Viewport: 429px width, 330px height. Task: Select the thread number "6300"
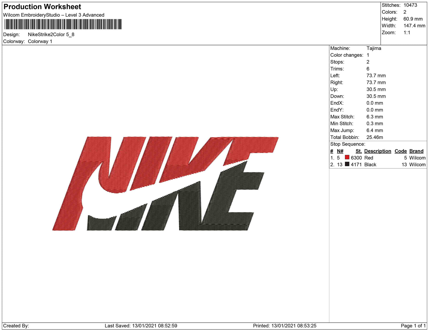(356, 158)
